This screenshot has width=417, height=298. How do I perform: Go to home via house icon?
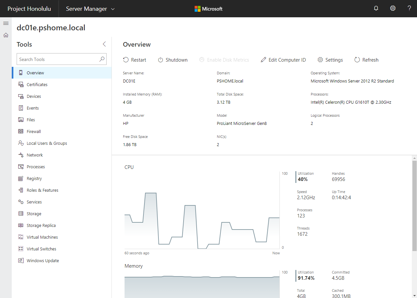tap(6, 35)
